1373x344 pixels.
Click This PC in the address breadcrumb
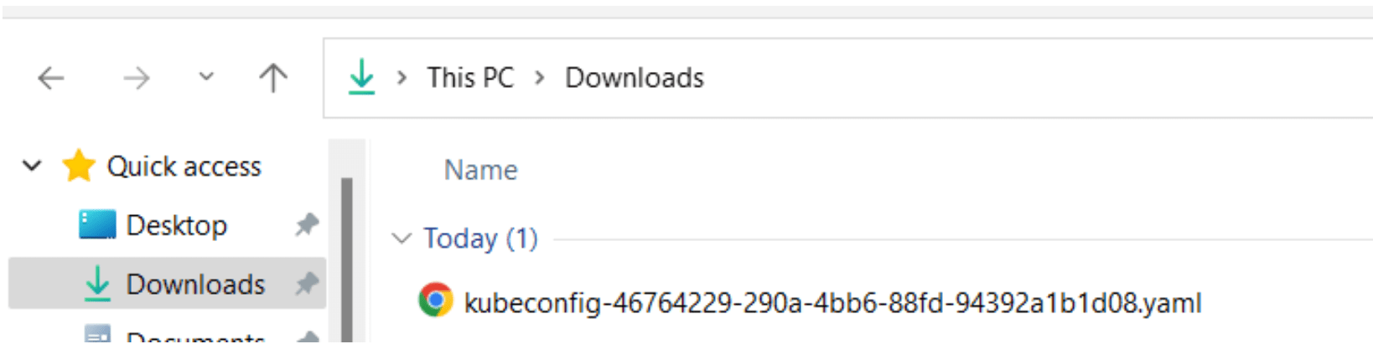(470, 78)
